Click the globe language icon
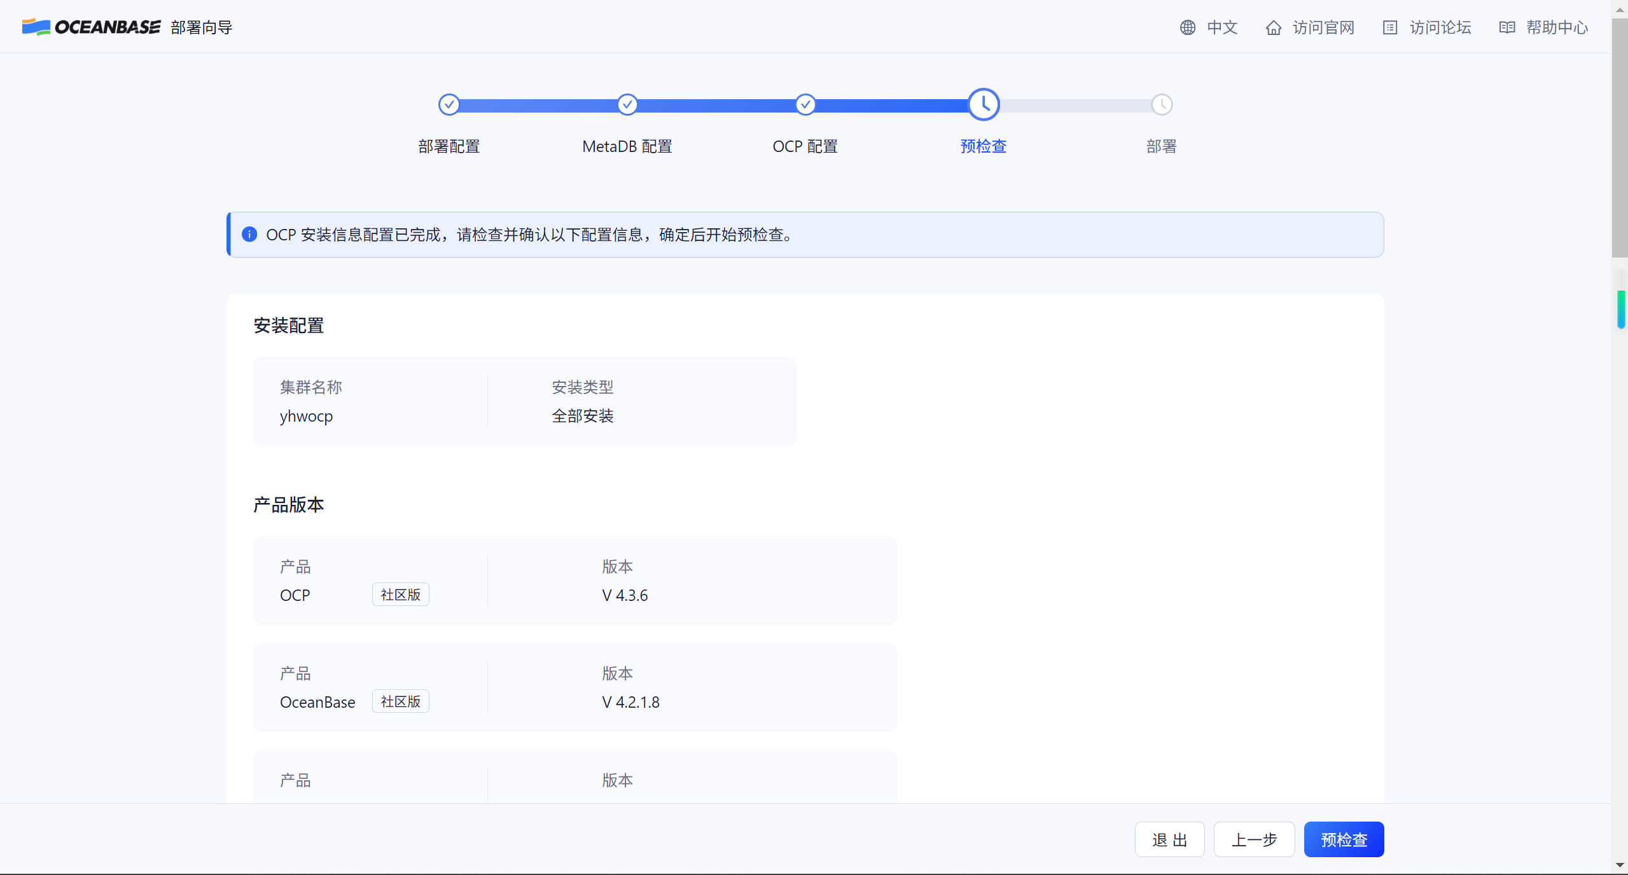The width and height of the screenshot is (1628, 875). [1187, 27]
